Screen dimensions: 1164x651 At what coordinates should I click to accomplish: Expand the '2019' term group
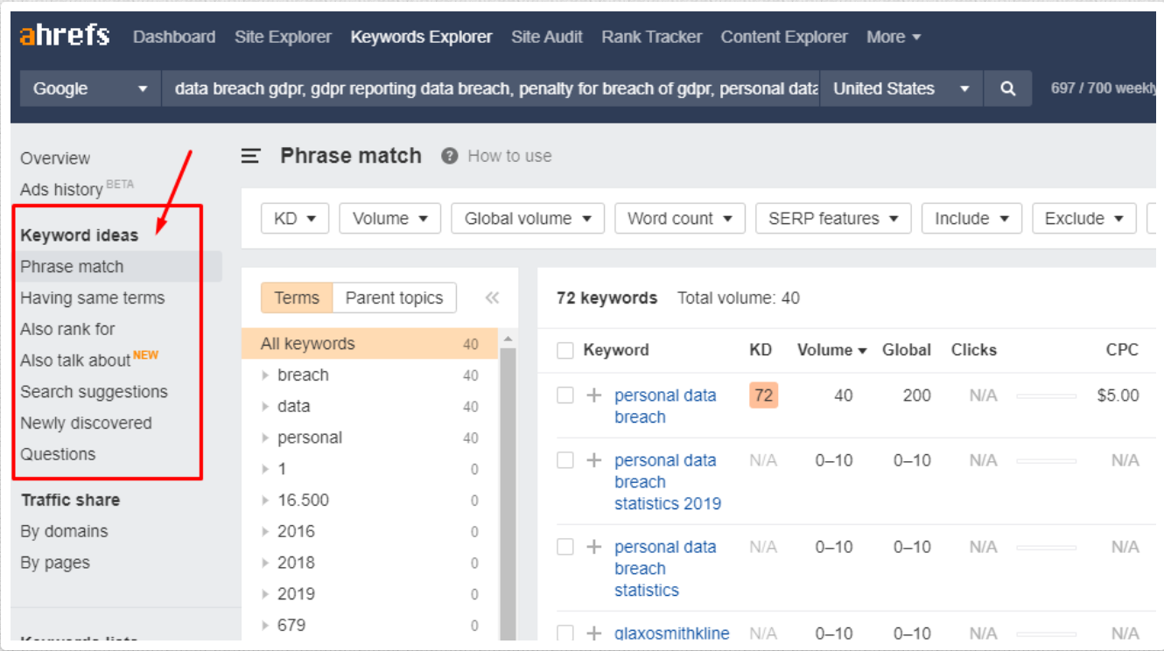coord(265,594)
